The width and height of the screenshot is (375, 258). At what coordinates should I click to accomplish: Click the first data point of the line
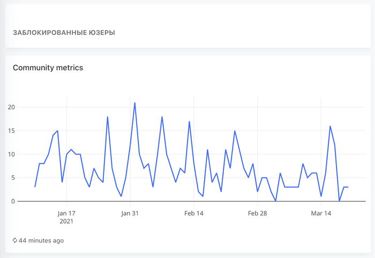[35, 187]
